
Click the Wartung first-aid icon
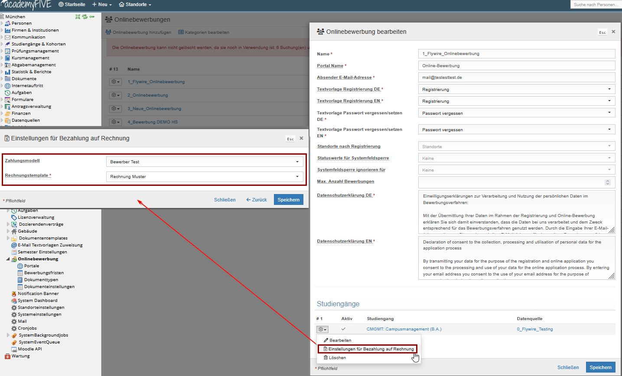coord(7,356)
